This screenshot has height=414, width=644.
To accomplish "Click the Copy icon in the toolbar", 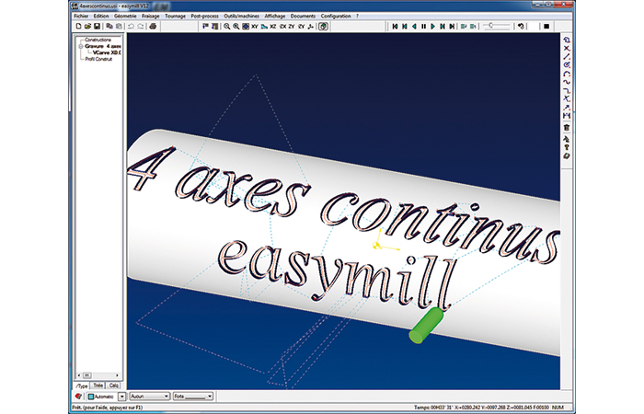I will coord(109,27).
